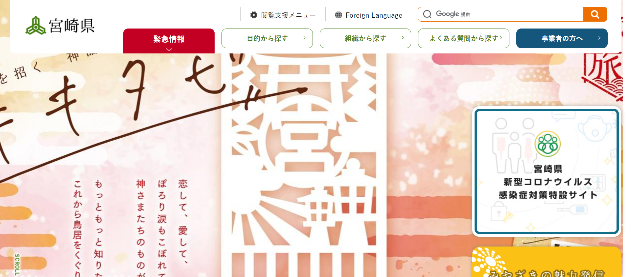Open the 閲覧支援メニュー link
This screenshot has width=631, height=277.
click(x=283, y=15)
